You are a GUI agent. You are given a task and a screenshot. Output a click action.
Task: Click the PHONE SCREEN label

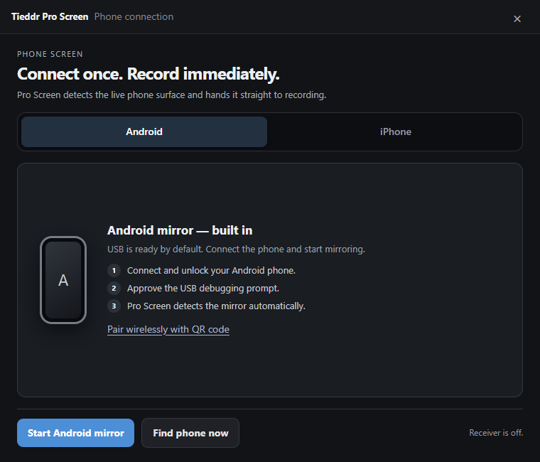tap(50, 54)
